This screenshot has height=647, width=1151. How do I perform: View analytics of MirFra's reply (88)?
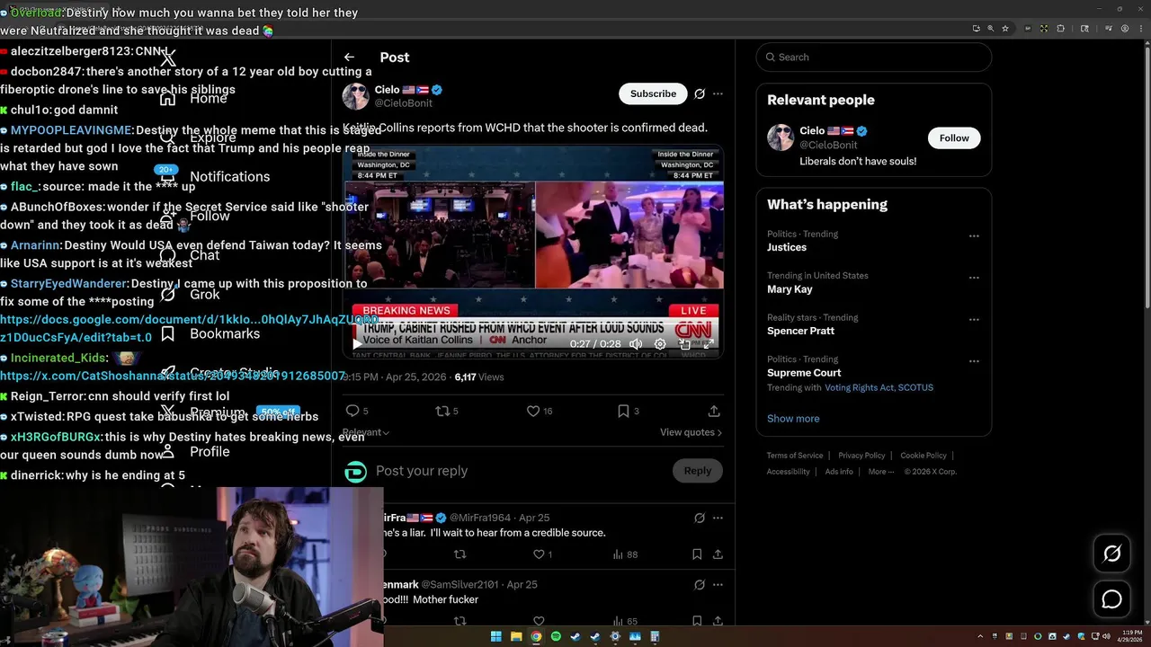pyautogui.click(x=625, y=554)
